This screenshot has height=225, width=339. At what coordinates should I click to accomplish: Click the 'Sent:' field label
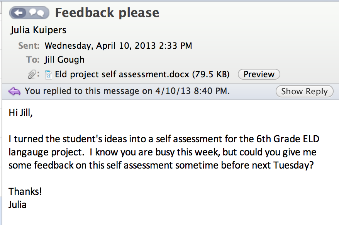tap(29, 46)
